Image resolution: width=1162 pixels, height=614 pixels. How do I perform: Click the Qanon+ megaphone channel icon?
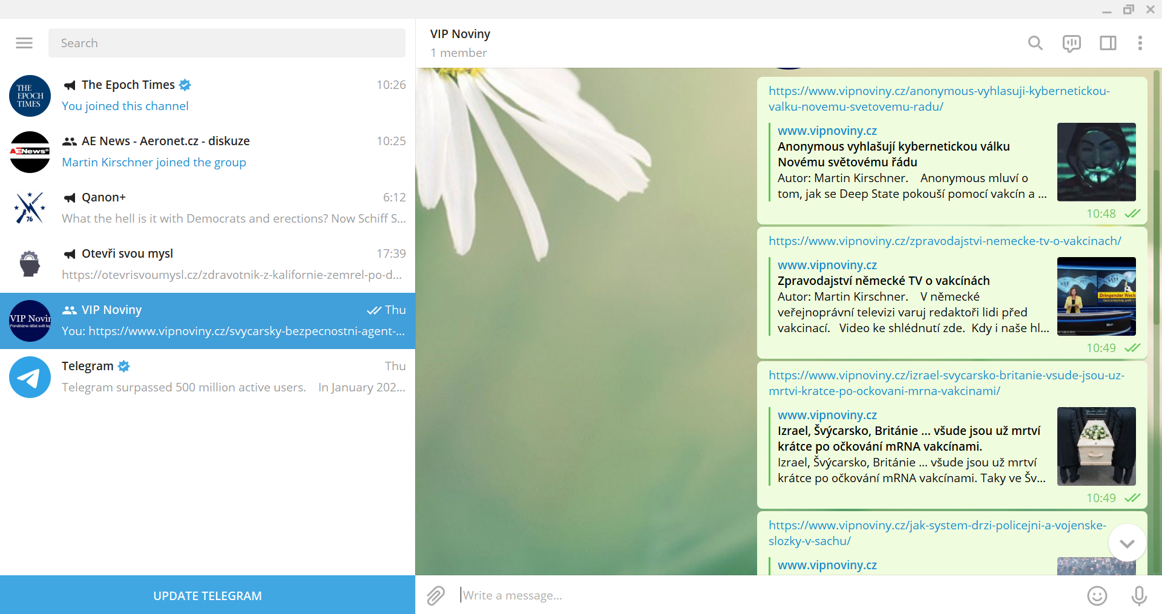(70, 198)
